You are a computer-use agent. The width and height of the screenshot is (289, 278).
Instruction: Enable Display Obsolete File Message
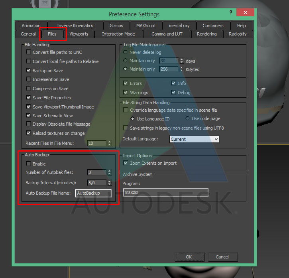pos(28,124)
